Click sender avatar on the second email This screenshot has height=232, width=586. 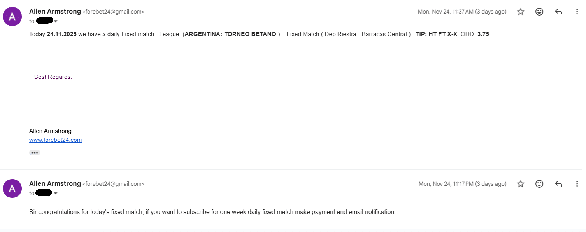tap(12, 188)
